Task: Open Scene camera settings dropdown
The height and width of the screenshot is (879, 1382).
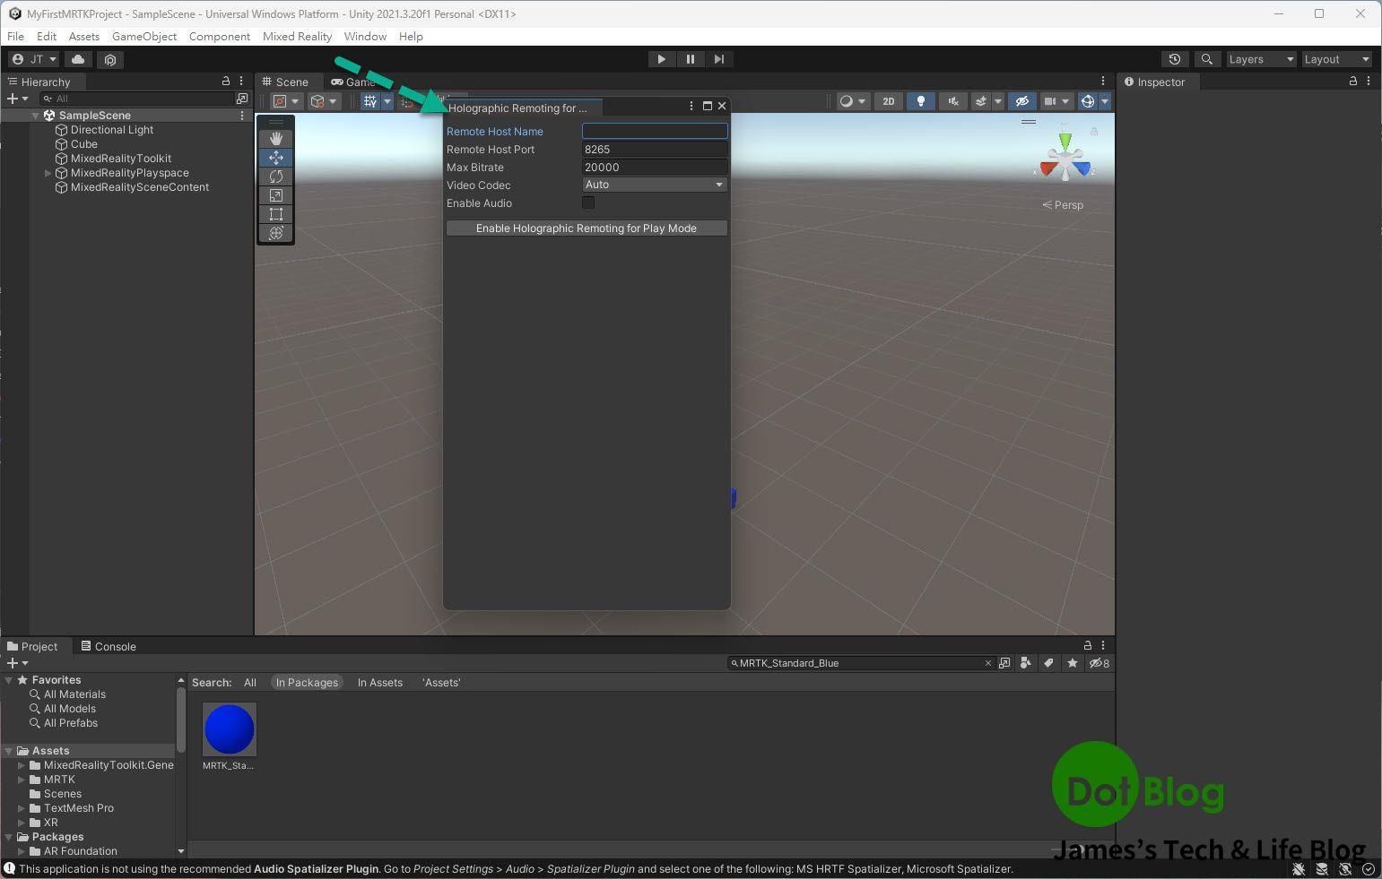Action: (x=1056, y=101)
